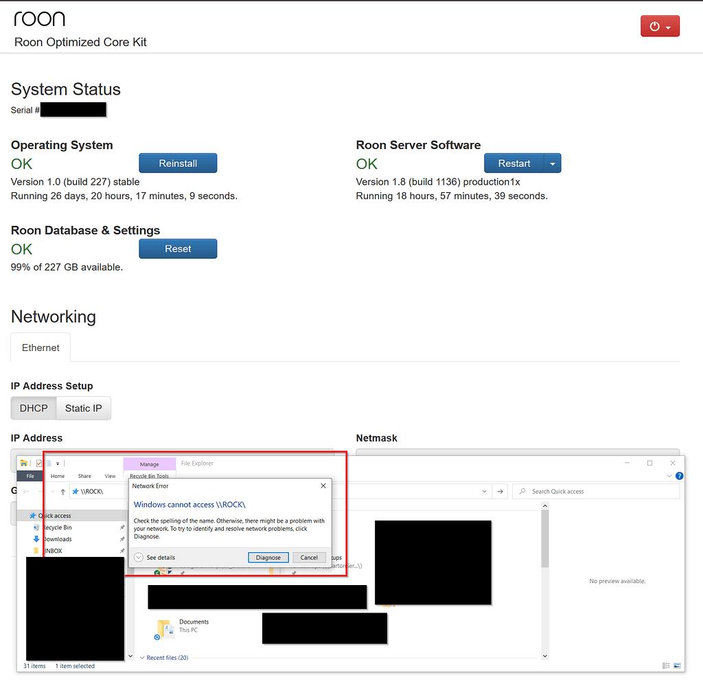The height and width of the screenshot is (697, 703).
Task: Click the blue Downloads arrow icon
Action: coord(36,539)
